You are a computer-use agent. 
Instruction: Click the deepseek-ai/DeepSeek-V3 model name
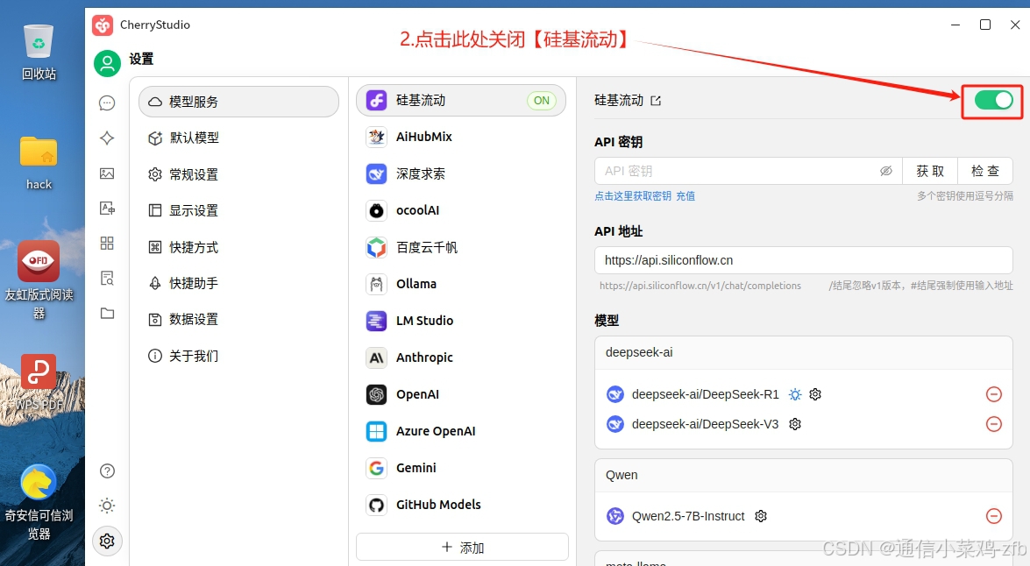(705, 424)
